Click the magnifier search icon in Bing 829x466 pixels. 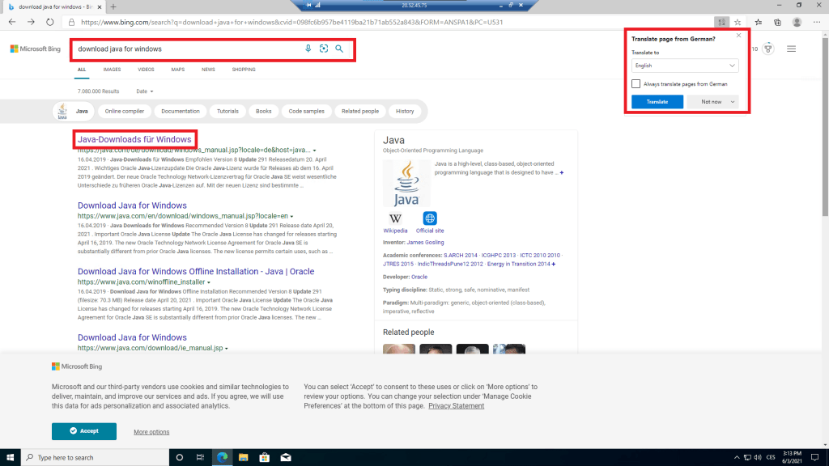pyautogui.click(x=339, y=49)
